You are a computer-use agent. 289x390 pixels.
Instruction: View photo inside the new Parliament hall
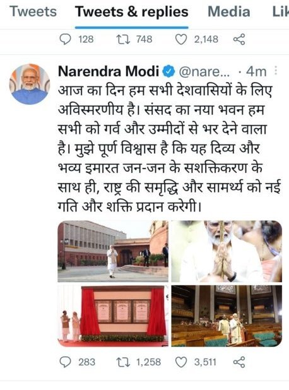(227, 316)
